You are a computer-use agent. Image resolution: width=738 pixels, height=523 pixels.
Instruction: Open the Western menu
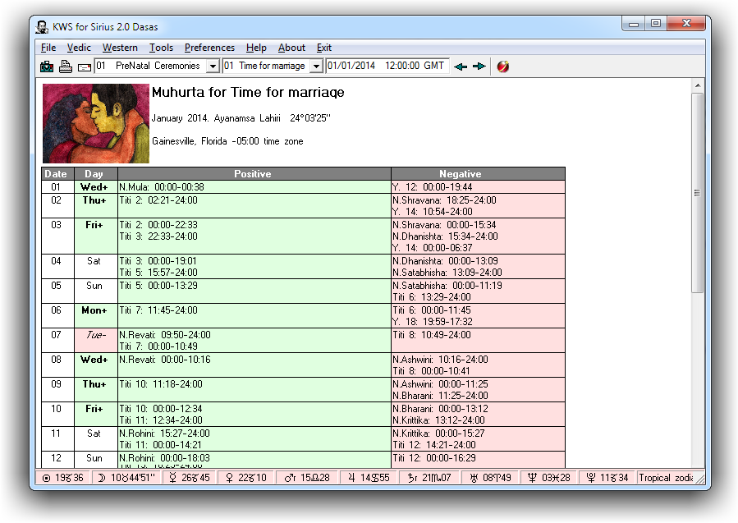point(120,48)
